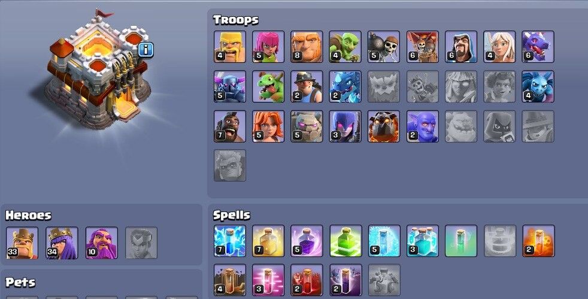Tap the Earthquake spell icon
Image resolution: width=588 pixels, height=299 pixels.
pos(230,280)
